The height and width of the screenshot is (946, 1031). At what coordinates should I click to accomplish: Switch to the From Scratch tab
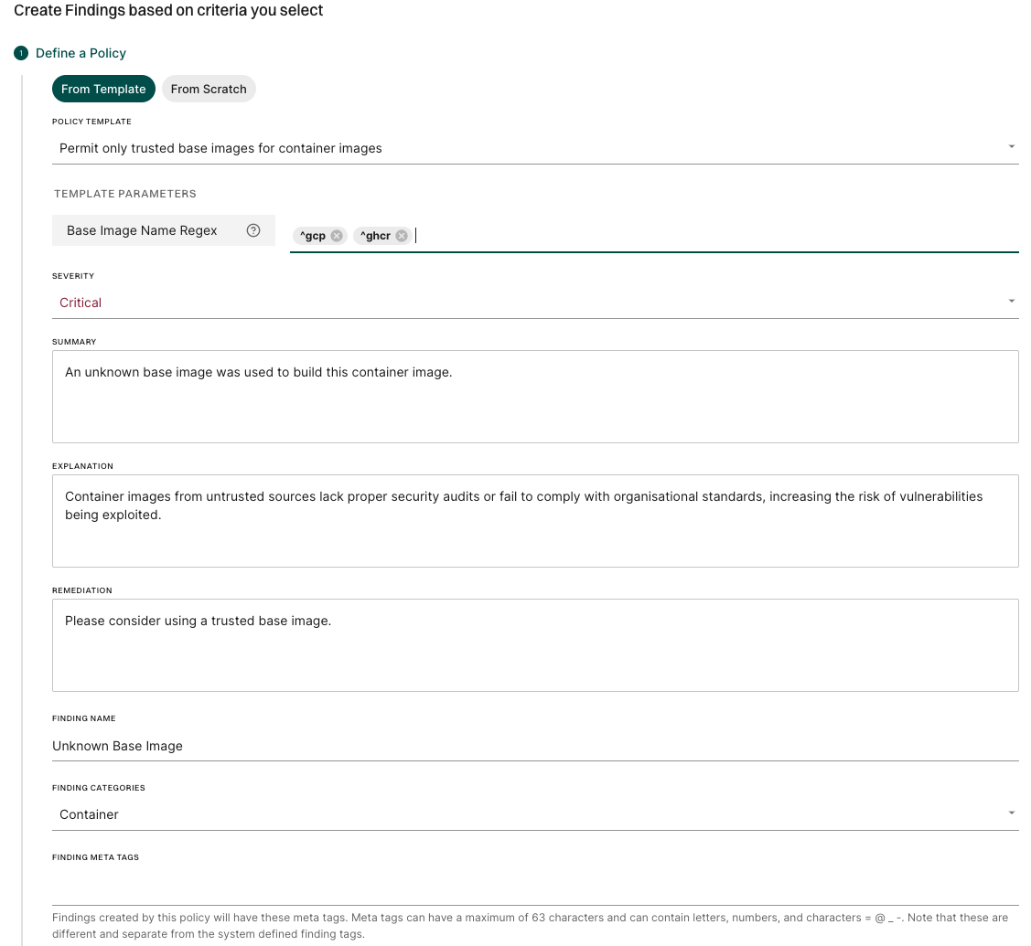coord(209,89)
